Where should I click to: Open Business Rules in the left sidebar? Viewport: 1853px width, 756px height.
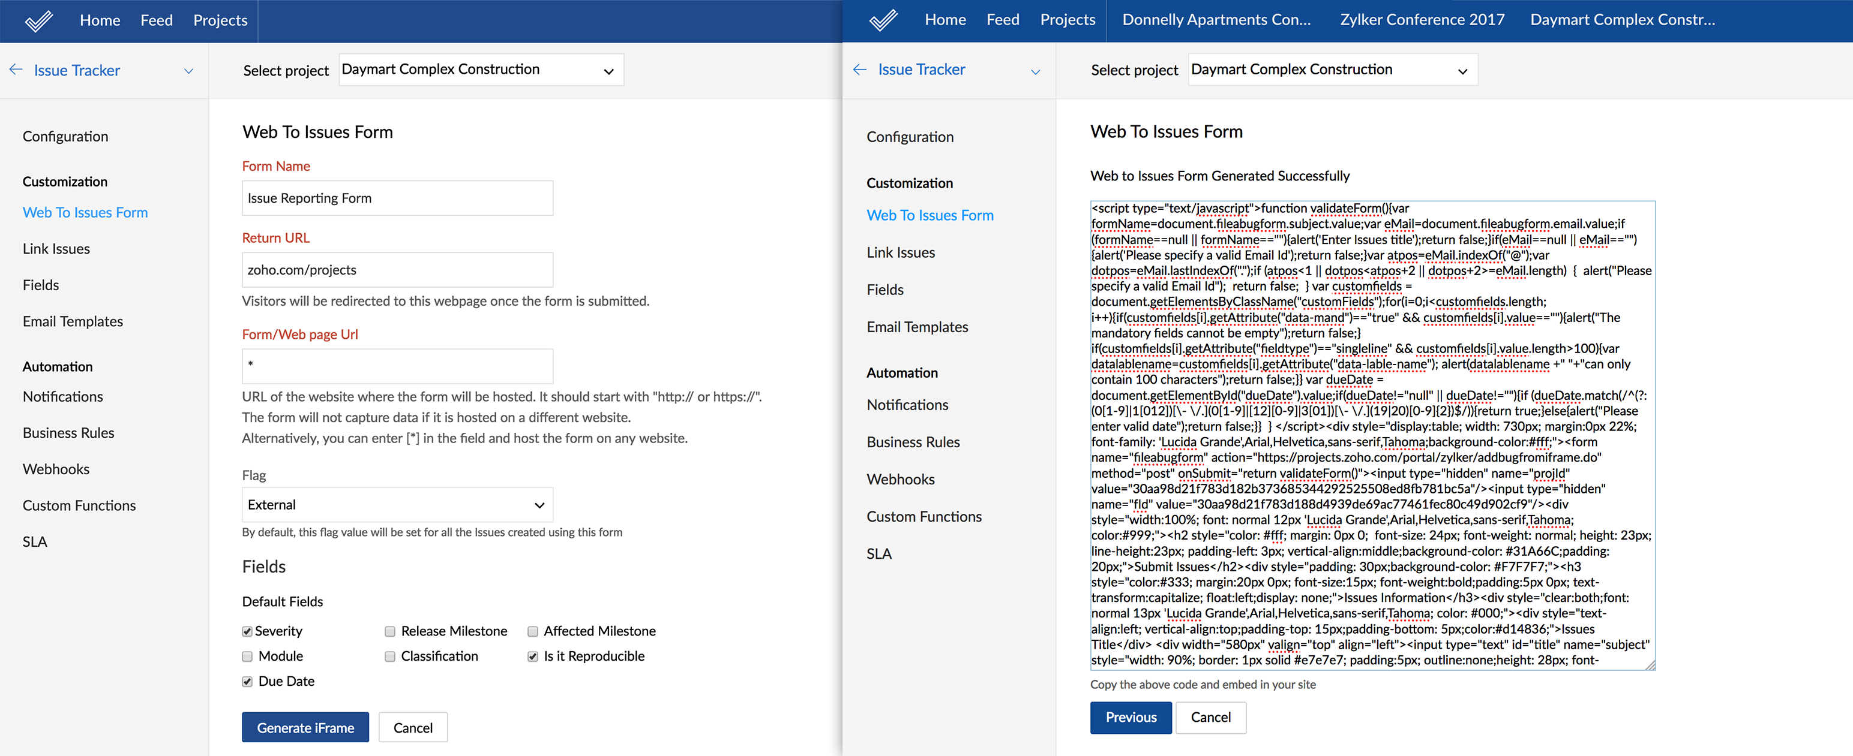point(68,433)
